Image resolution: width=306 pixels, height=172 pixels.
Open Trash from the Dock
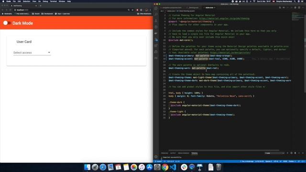[x=219, y=167]
